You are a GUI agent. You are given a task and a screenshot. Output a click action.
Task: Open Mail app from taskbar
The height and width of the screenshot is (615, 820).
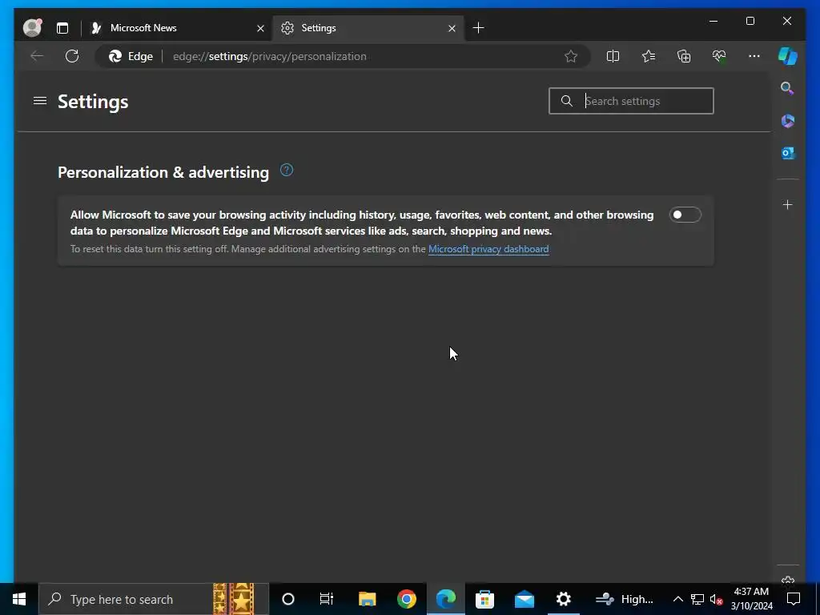click(x=524, y=599)
